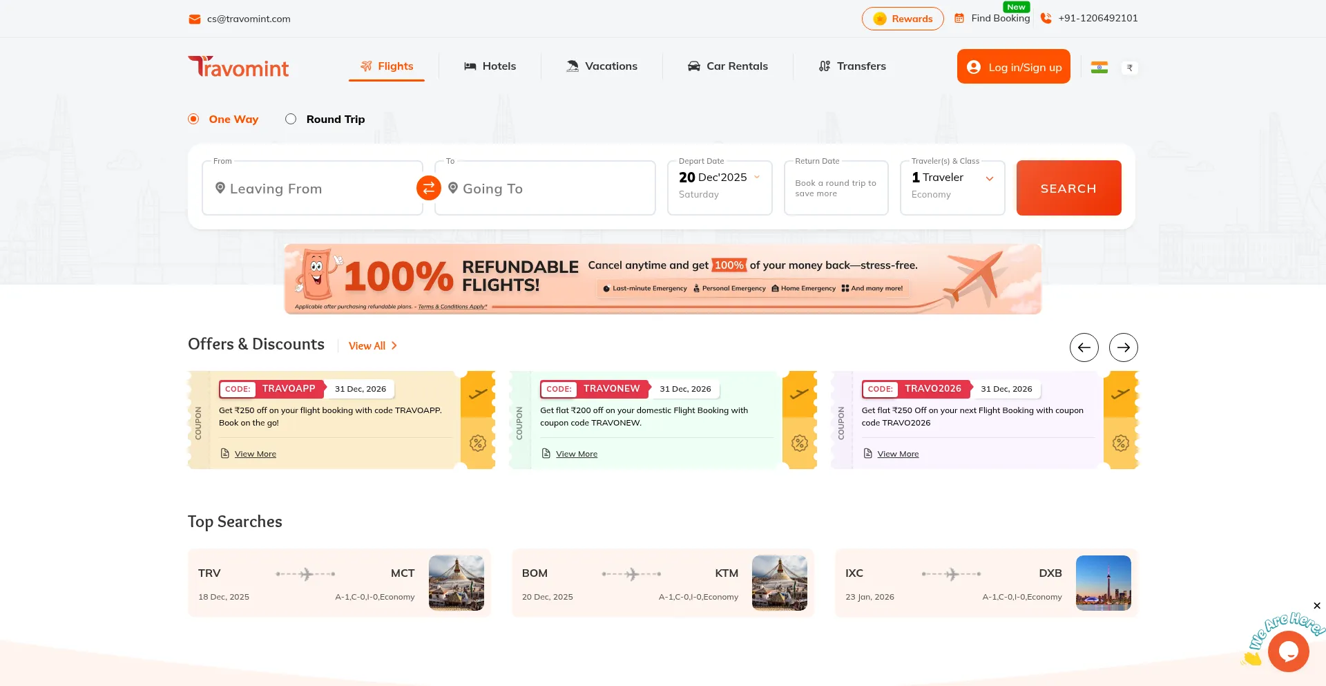Select the Car Rentals car icon
Screen dimensions: 1326x686
[694, 66]
